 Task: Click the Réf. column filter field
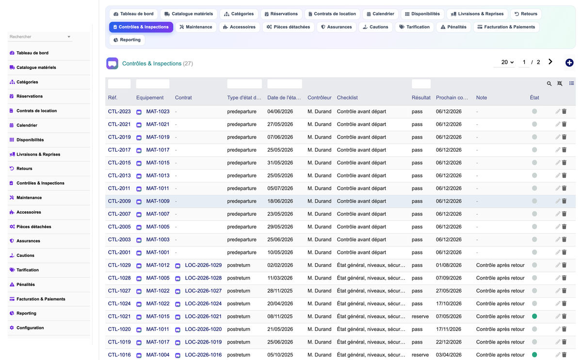[x=119, y=84]
